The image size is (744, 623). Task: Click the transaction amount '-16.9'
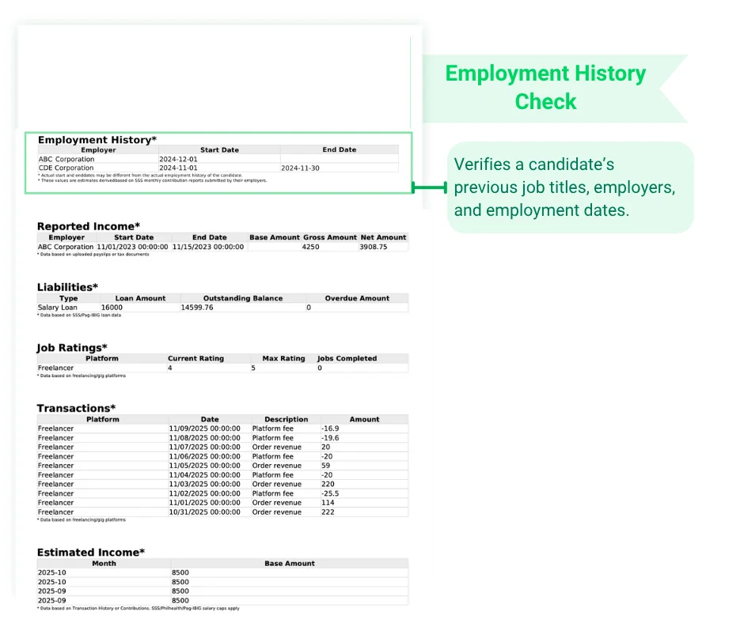(330, 429)
